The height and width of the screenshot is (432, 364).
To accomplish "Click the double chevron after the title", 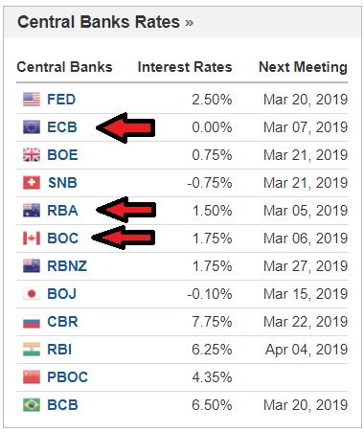I will pos(190,23).
